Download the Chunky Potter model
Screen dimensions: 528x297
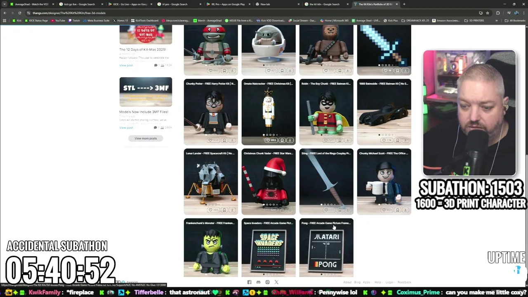[x=232, y=140]
